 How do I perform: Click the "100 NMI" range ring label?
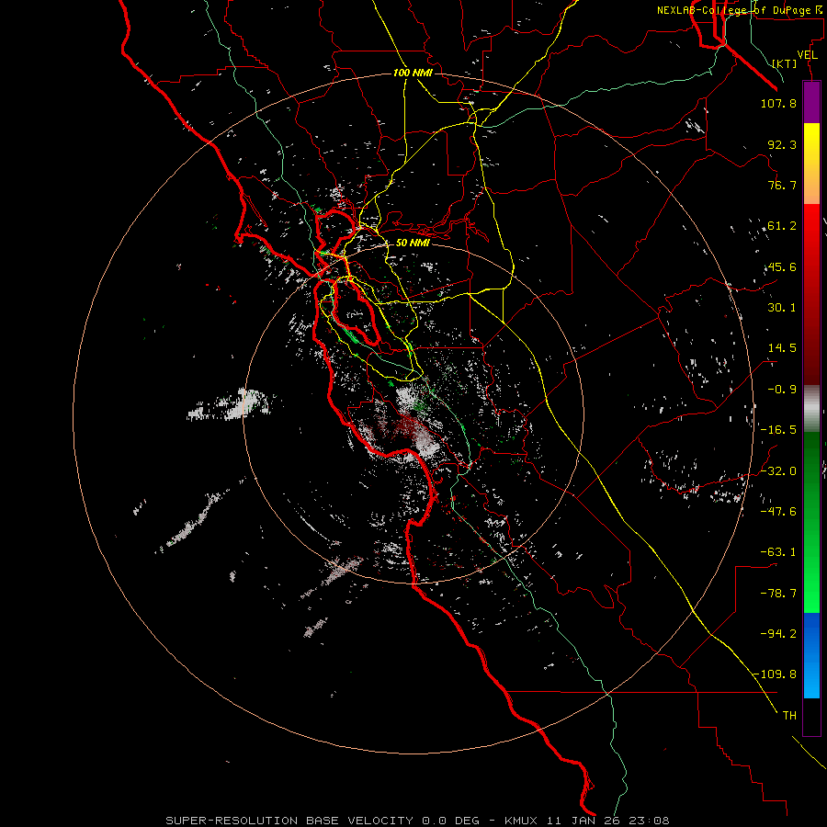coord(413,73)
